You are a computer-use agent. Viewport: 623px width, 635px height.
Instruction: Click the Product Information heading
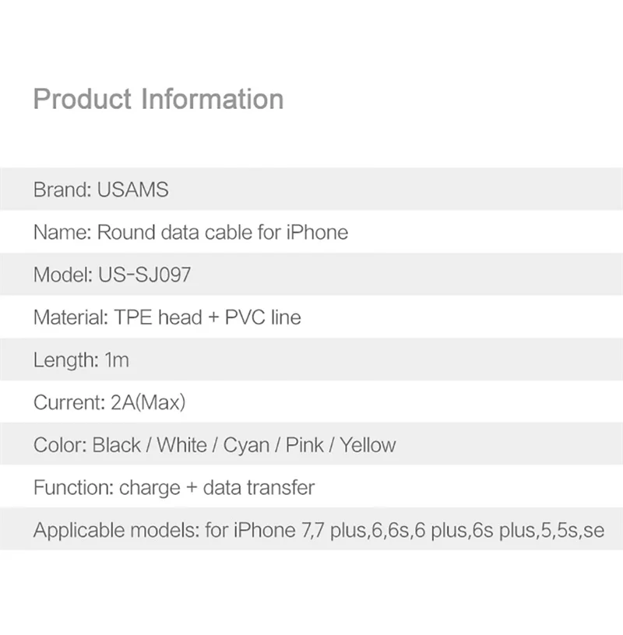158,100
